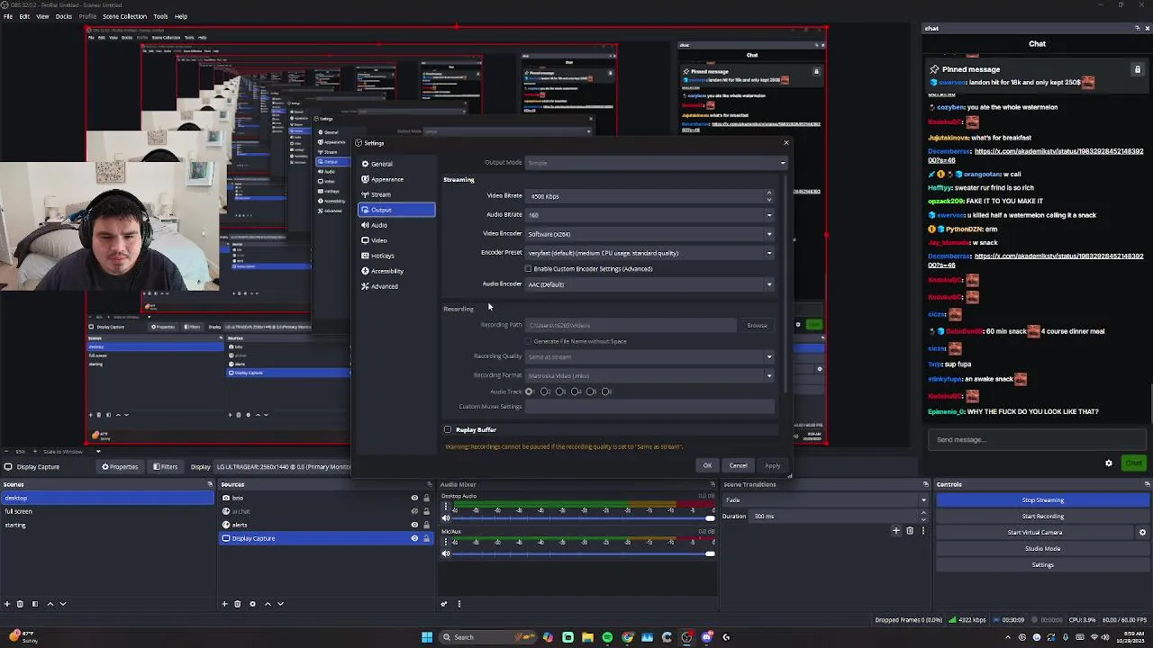Click the green Chat send button
This screenshot has width=1153, height=648.
coord(1133,463)
